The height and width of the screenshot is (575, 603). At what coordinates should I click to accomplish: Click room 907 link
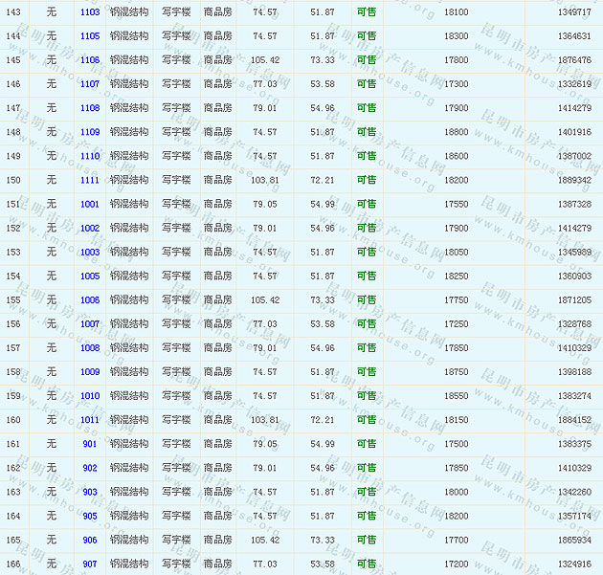90,564
